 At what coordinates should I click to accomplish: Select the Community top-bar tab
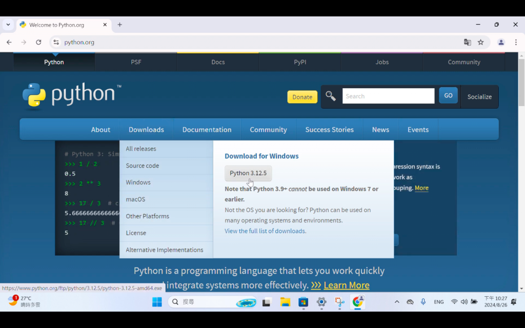pos(464,62)
